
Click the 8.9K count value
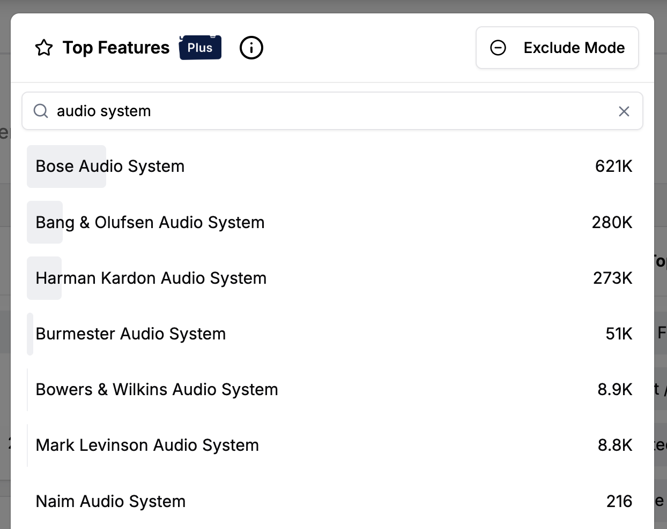[x=615, y=389]
